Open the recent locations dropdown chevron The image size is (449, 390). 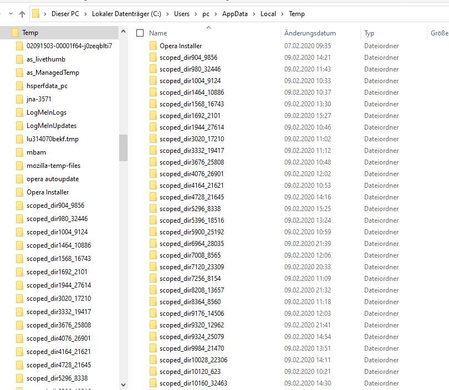[x=11, y=14]
